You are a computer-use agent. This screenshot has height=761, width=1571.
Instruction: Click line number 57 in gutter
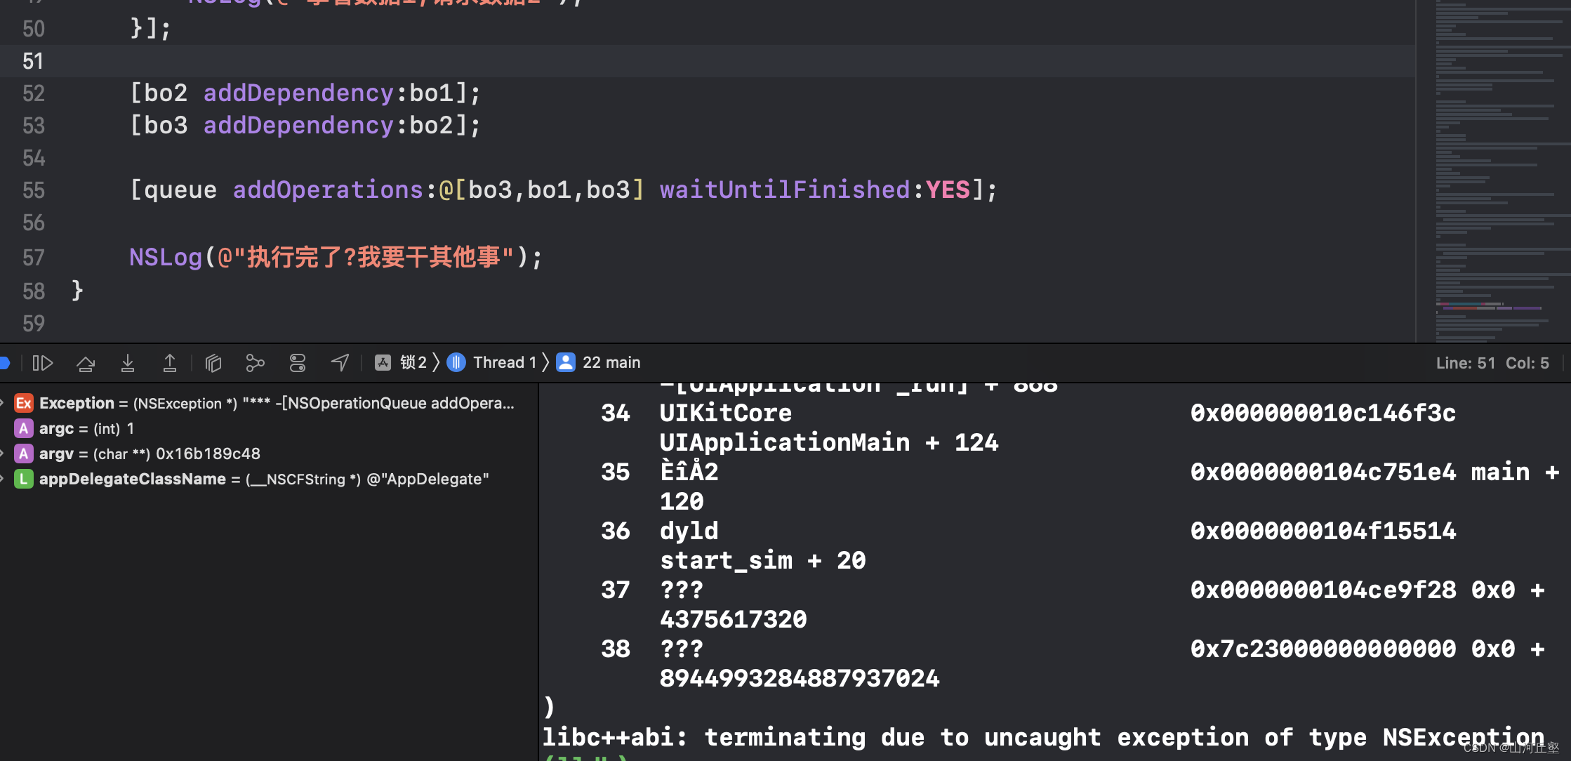point(33,258)
